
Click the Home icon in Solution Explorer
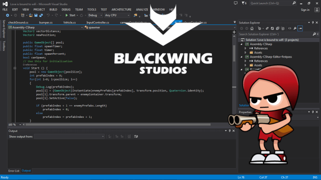click(252, 28)
